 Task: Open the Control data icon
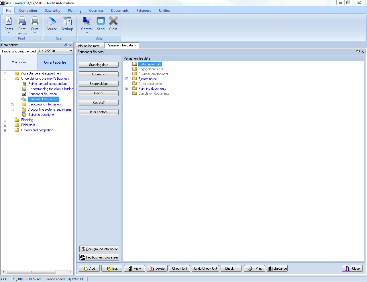87,25
